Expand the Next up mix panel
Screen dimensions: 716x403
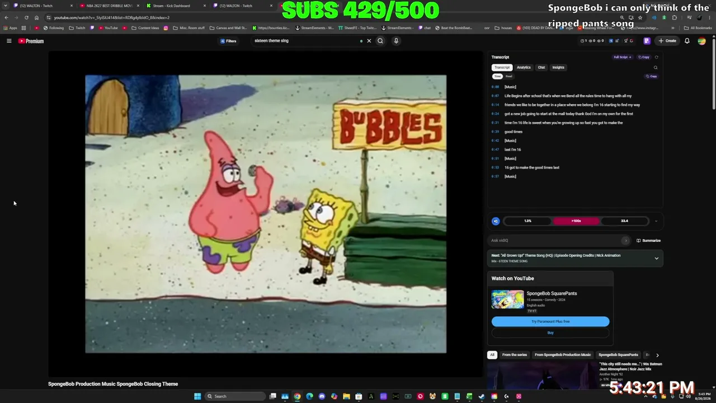tap(657, 259)
